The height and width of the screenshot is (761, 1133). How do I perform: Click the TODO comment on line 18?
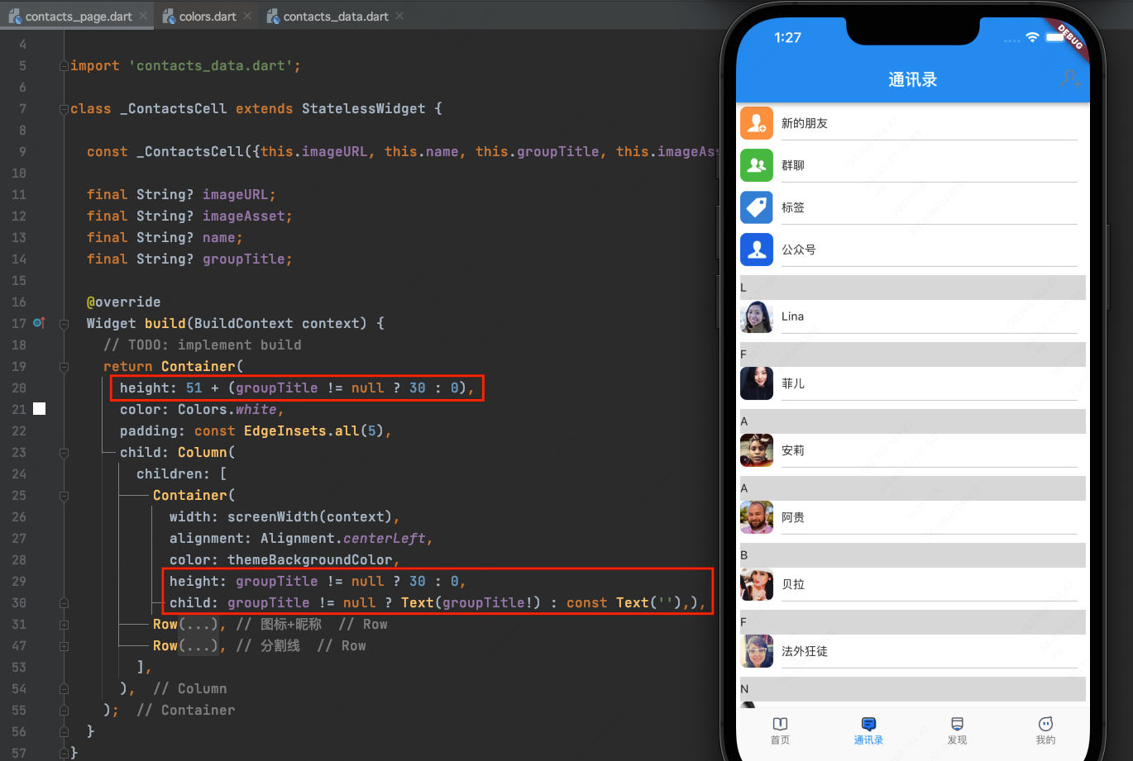(x=203, y=345)
